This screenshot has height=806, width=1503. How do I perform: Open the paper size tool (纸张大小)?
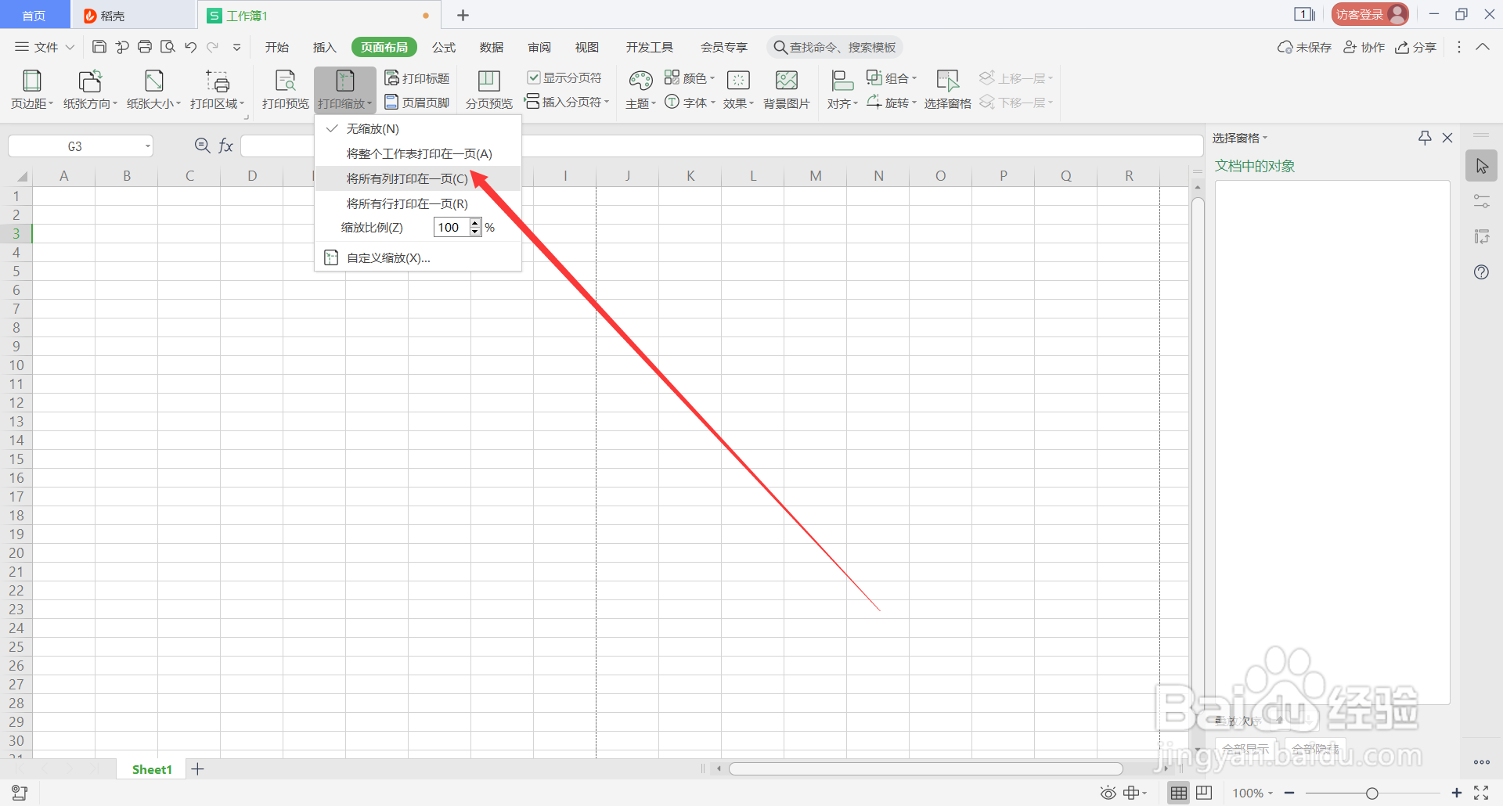coord(153,89)
